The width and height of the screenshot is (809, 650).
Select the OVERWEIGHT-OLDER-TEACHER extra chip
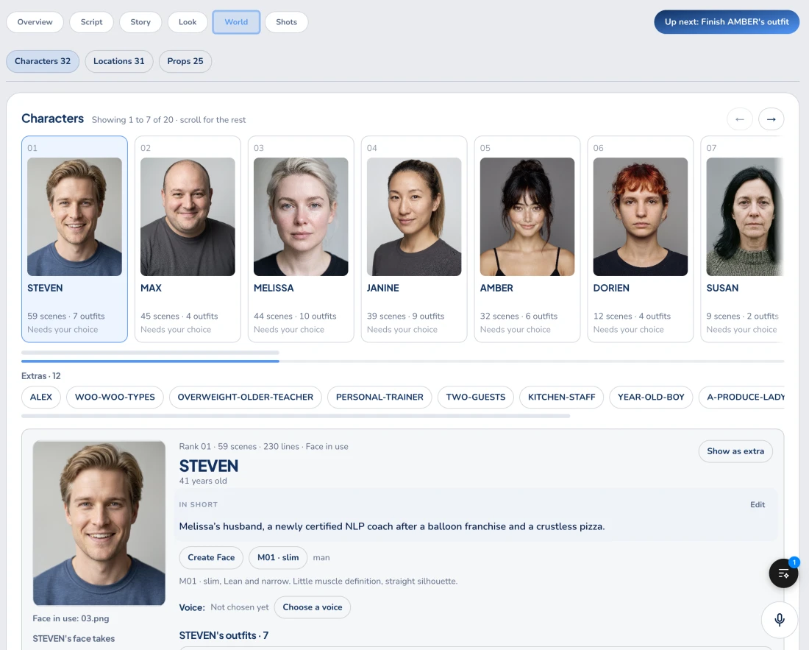[x=245, y=398]
